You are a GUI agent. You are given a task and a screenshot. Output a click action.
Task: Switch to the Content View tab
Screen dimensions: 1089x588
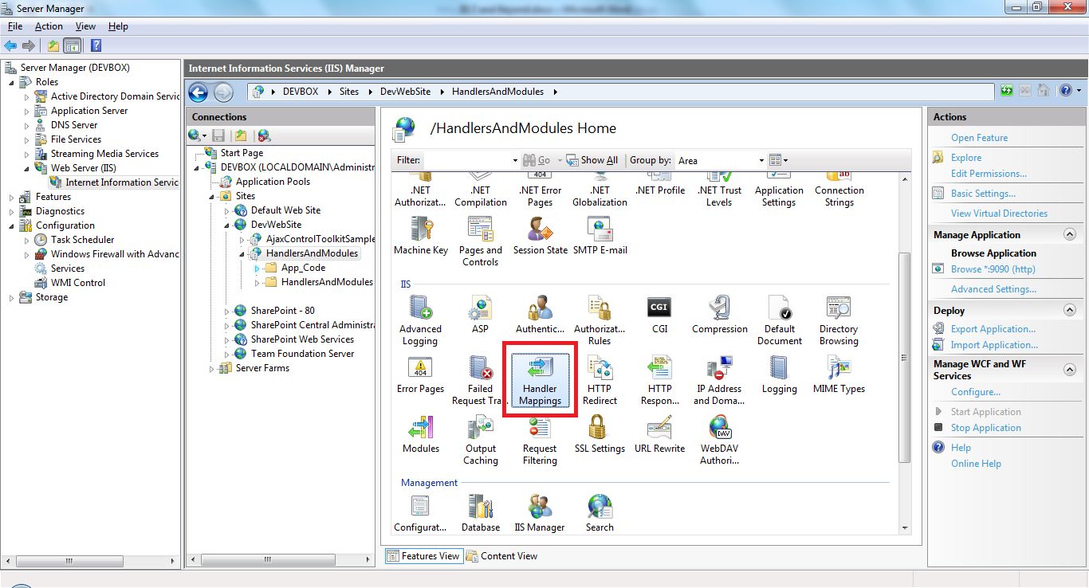point(501,556)
